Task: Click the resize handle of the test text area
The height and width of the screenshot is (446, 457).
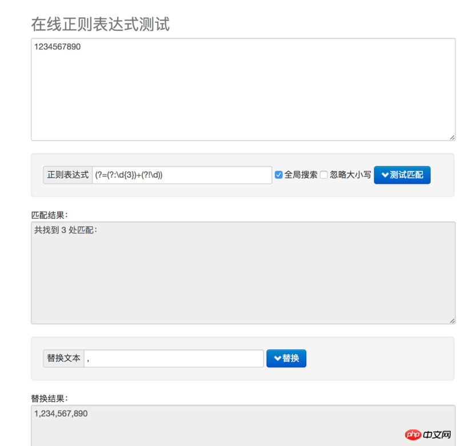Action: point(452,138)
